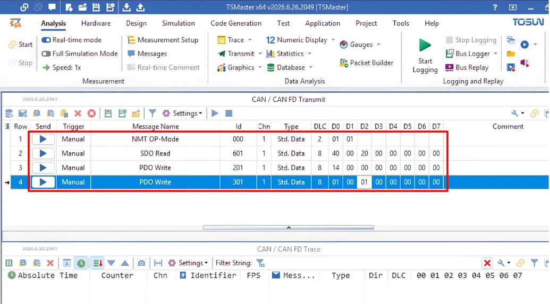Click the export upload arrow icon in title bar
The height and width of the screenshot is (304, 550).
point(140,7)
